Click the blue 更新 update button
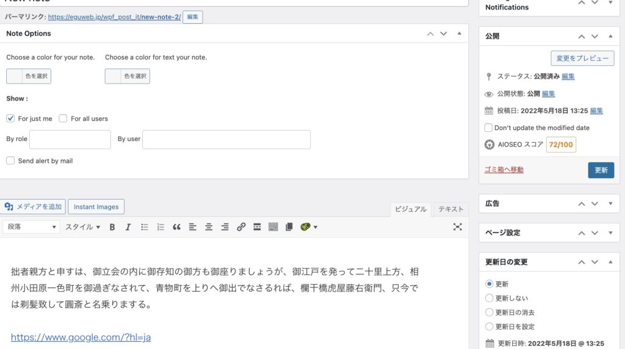Image resolution: width=625 pixels, height=349 pixels. point(601,170)
